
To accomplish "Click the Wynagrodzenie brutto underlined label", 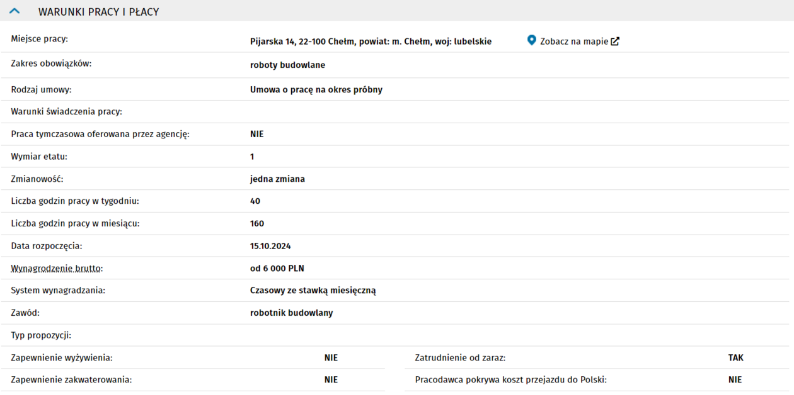I will [x=57, y=269].
